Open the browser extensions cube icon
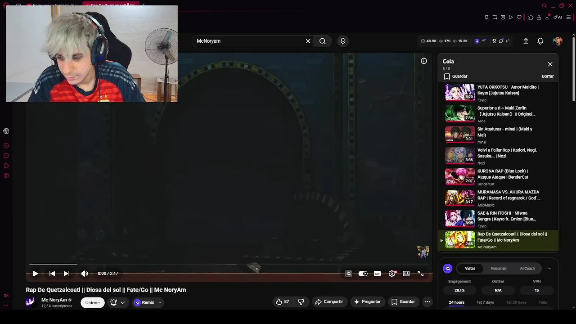The height and width of the screenshot is (324, 576). [531, 18]
